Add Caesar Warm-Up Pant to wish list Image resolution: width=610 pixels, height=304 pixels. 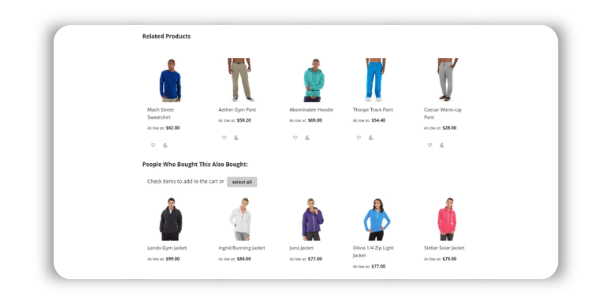pyautogui.click(x=430, y=144)
